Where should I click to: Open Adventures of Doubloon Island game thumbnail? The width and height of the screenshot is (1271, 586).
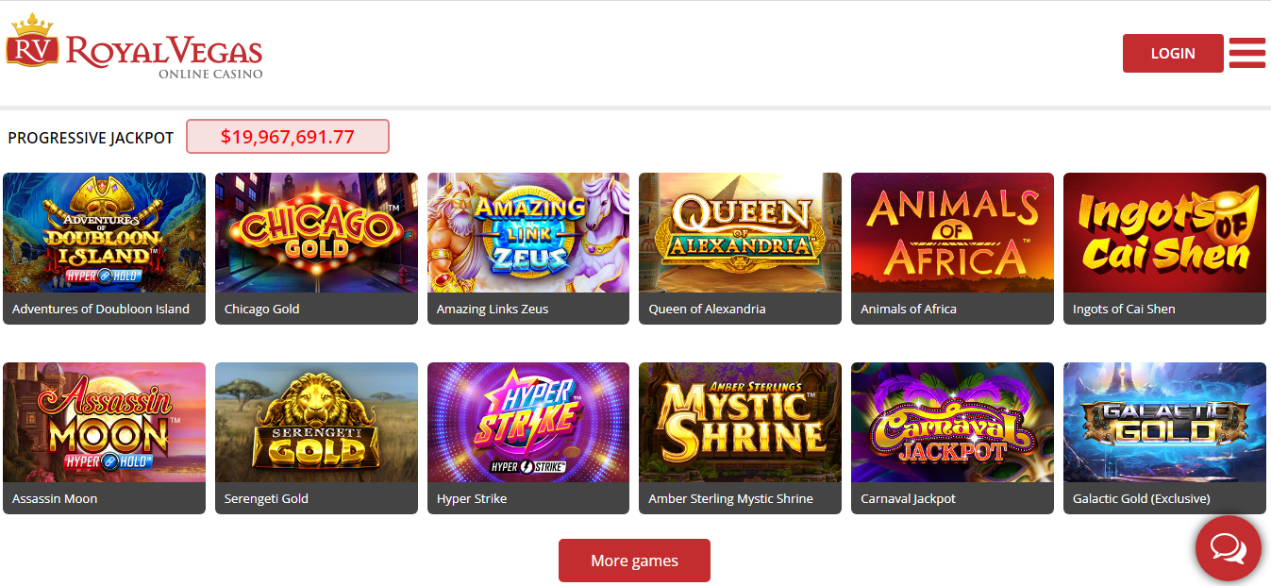pyautogui.click(x=104, y=232)
